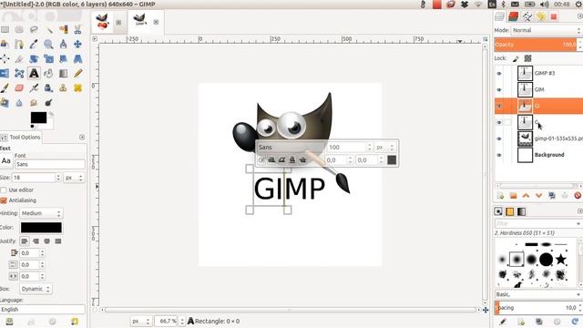Select the Blend gradient tool
Viewport: 583px width, 328px height.
point(63,73)
